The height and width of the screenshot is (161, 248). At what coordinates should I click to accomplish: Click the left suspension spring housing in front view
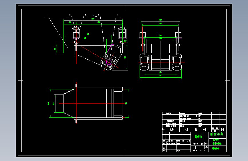76,33
